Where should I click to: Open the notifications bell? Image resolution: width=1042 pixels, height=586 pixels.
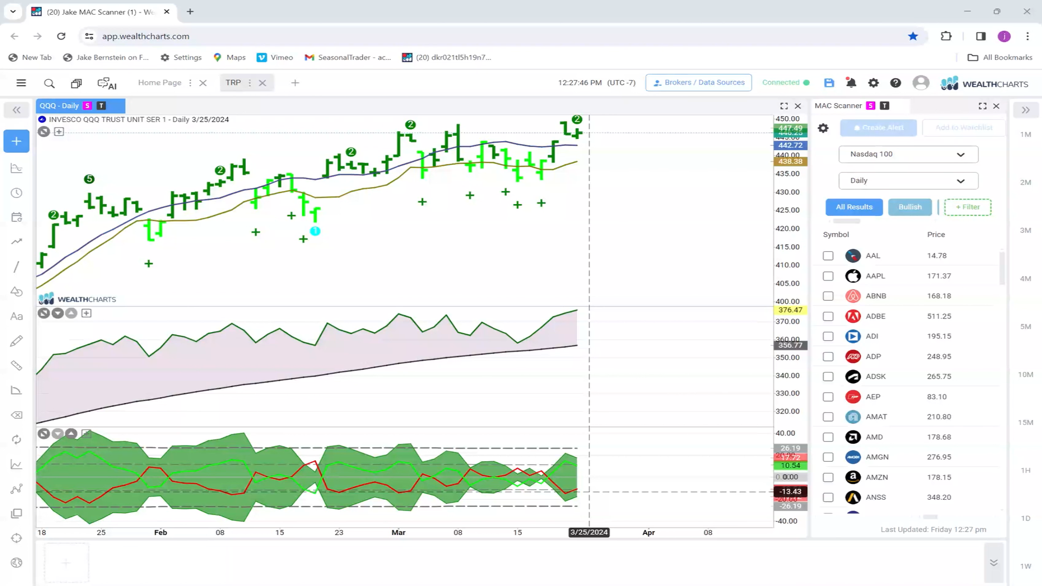851,82
